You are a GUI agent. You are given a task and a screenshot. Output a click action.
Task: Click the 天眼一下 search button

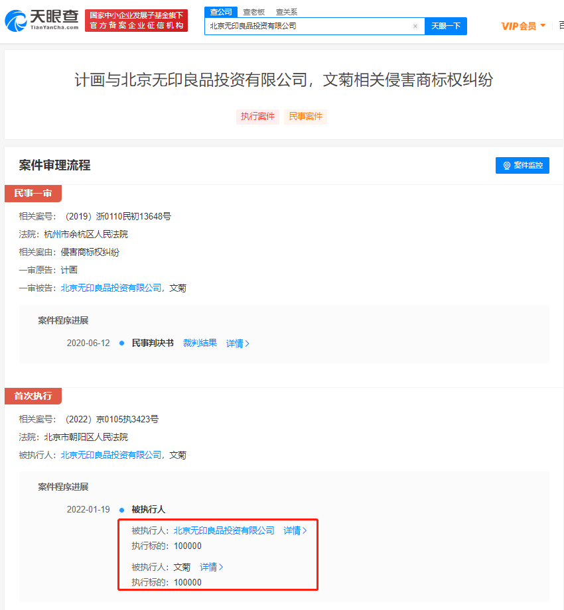coord(445,26)
